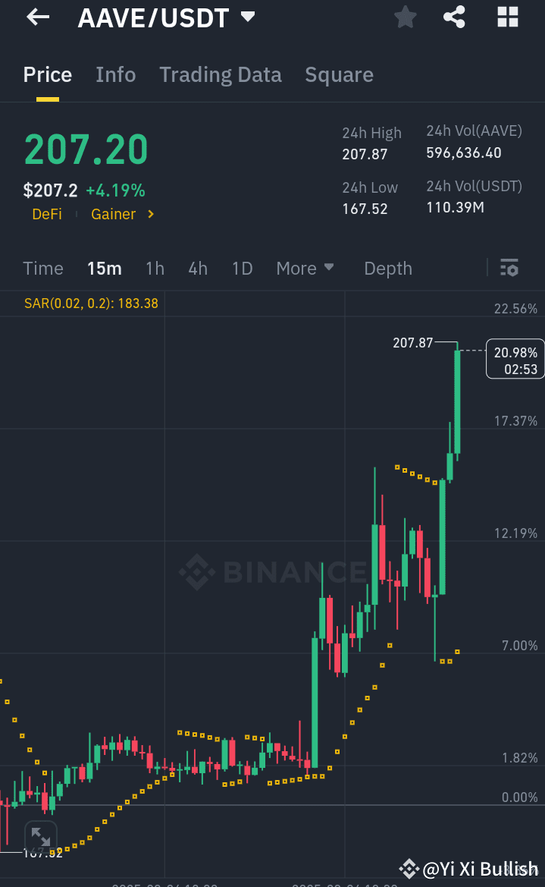The width and height of the screenshot is (545, 887).
Task: Switch to the Trading Data tab
Action: click(x=220, y=74)
